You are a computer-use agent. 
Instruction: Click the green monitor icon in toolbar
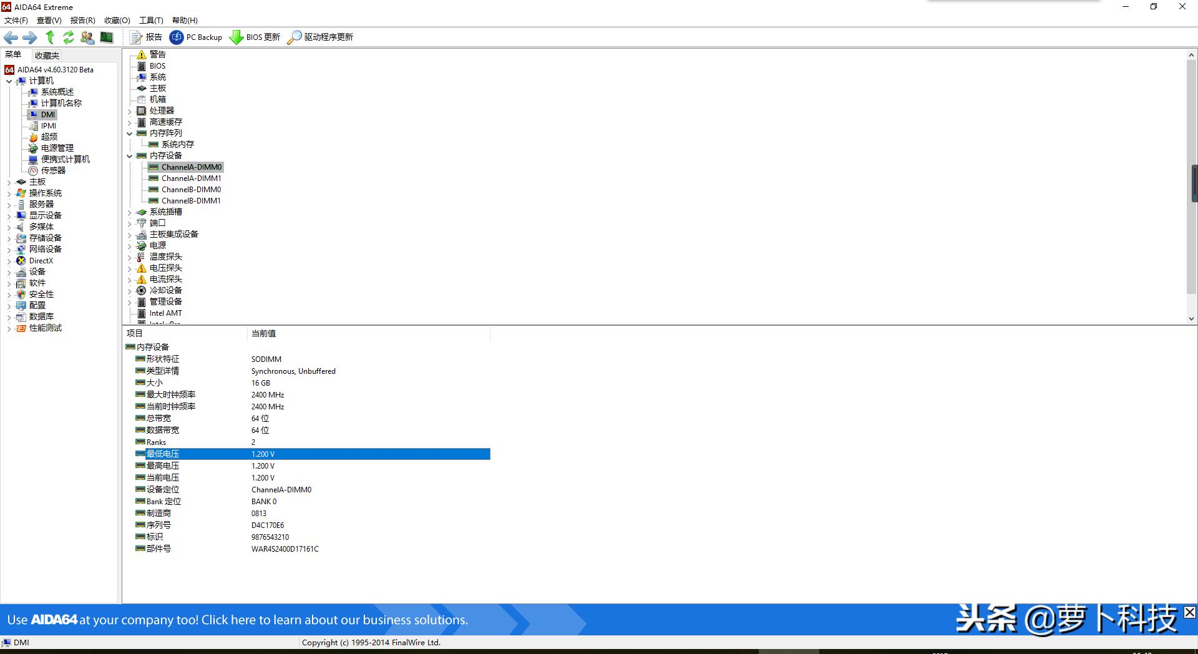point(107,37)
